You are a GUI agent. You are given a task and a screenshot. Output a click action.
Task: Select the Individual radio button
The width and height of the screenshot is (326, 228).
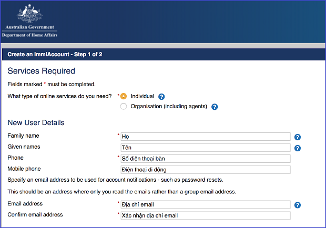pos(124,96)
